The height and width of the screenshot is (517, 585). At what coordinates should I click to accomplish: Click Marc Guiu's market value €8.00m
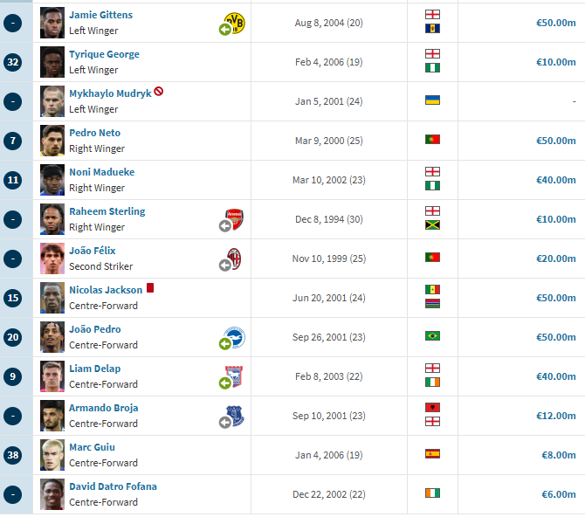[559, 455]
